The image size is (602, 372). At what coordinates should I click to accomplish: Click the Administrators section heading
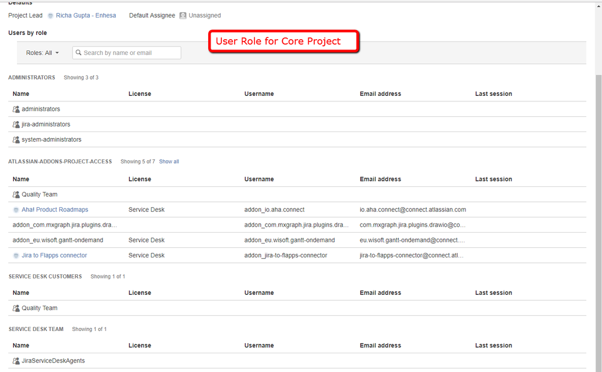click(x=31, y=78)
